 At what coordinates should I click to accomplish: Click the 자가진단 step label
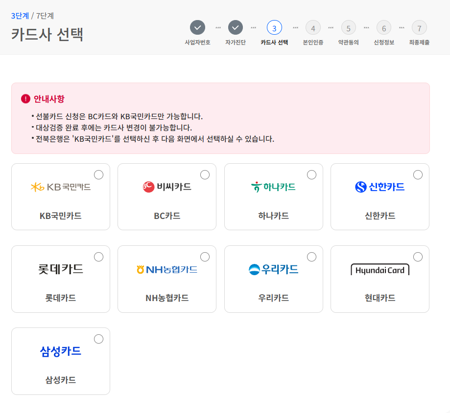click(x=236, y=43)
